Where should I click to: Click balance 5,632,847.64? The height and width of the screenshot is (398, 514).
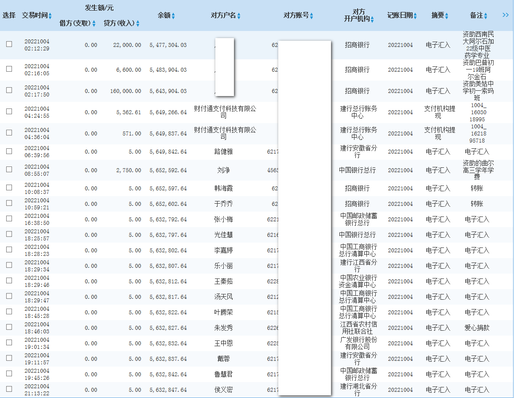click(x=168, y=390)
